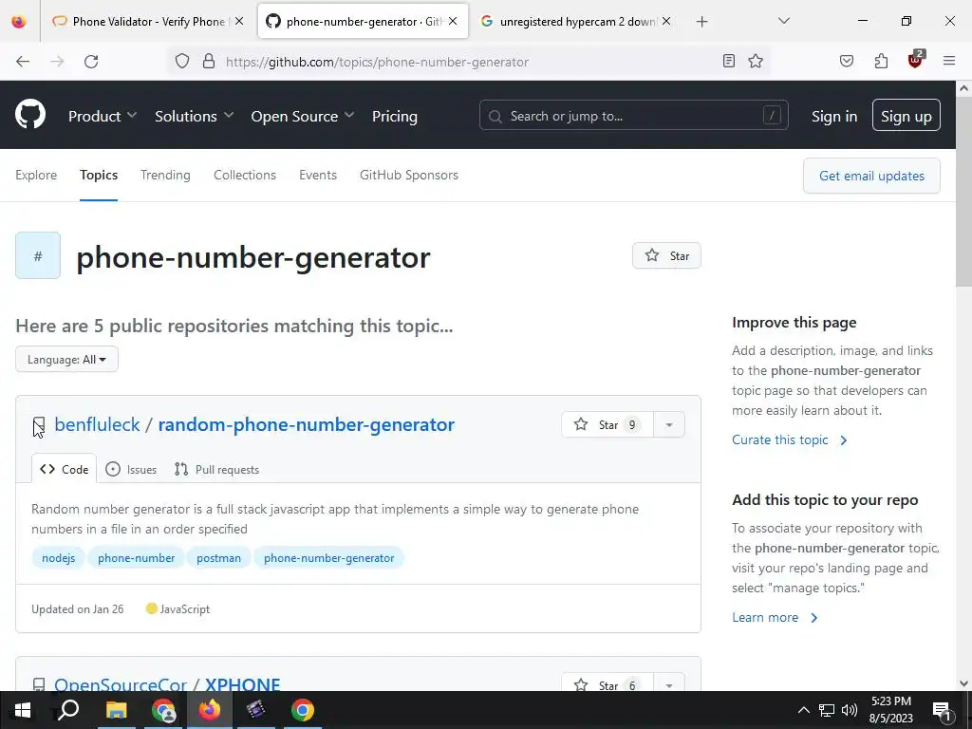This screenshot has width=972, height=729.
Task: Close the unregistered hypercam 2 tab
Action: 665,21
